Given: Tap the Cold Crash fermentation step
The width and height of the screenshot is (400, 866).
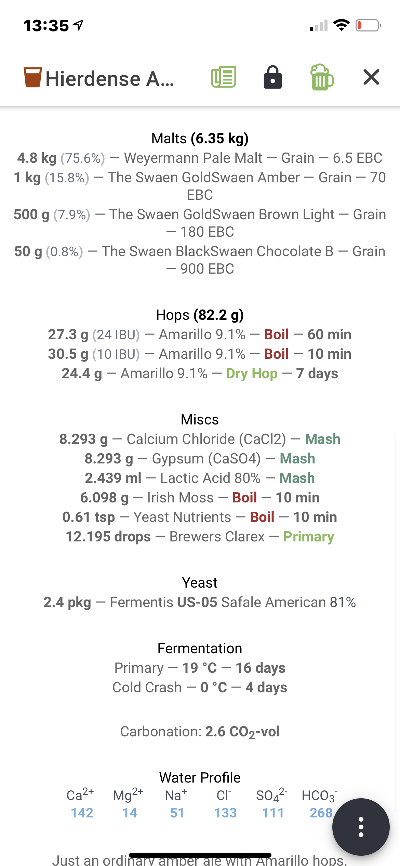Looking at the screenshot, I should coord(200,687).
